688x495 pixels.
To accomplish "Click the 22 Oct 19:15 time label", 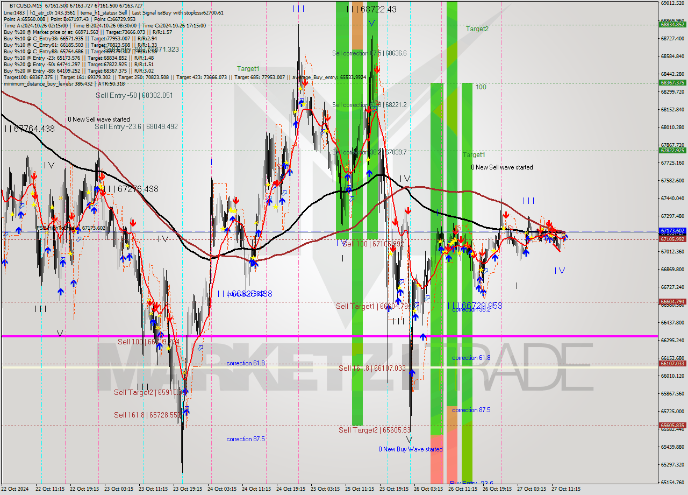I will coord(85,489).
